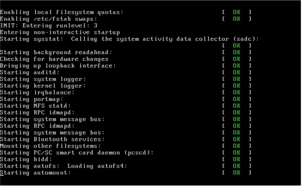Click the "Starting system logger" text
The image size is (302, 186).
(x=43, y=79)
